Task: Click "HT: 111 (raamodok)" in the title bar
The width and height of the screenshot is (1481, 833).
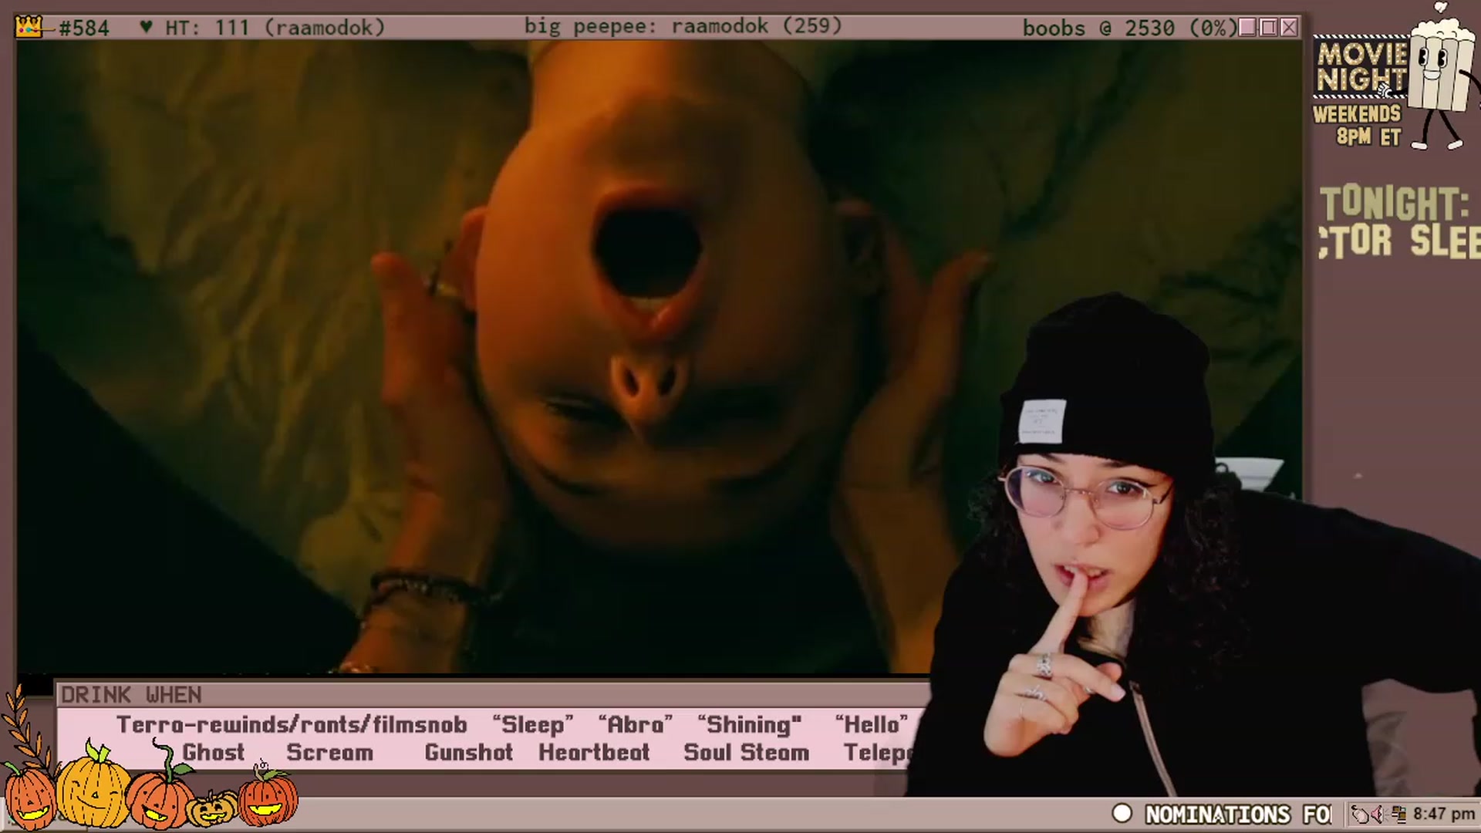Action: pyautogui.click(x=275, y=28)
